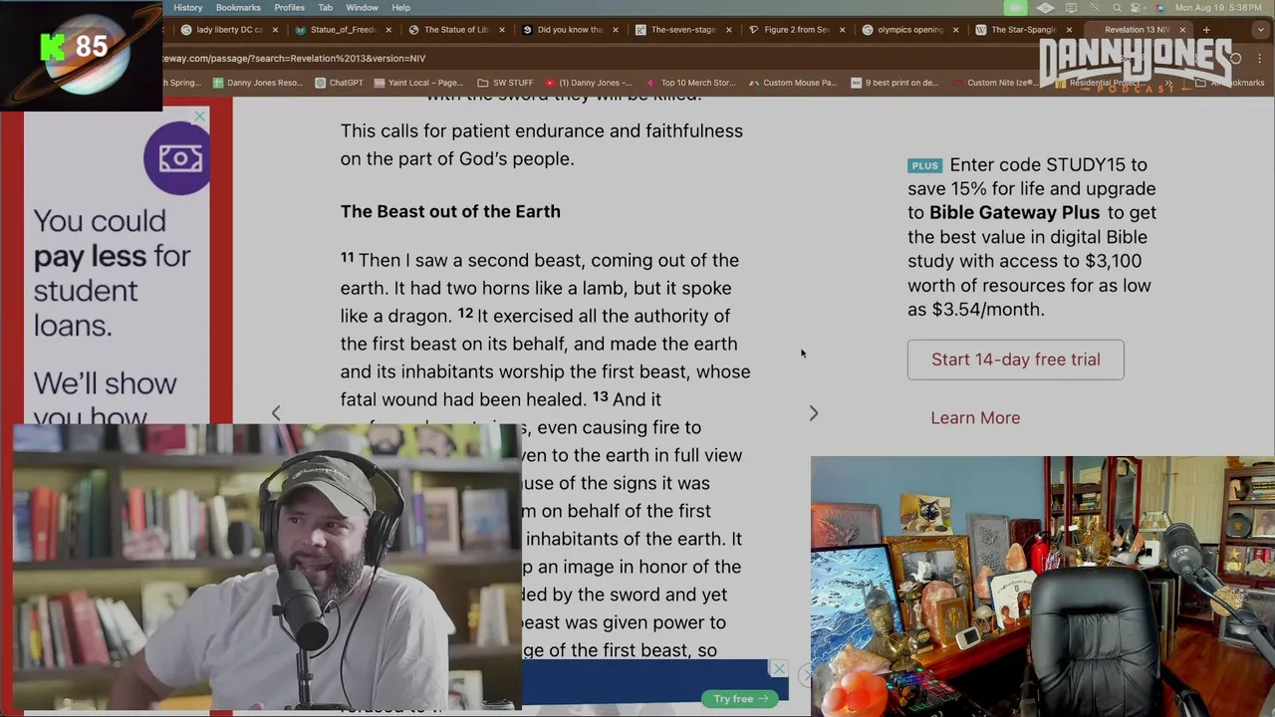The height and width of the screenshot is (717, 1275).
Task: Click verse 11 number
Action: tap(347, 257)
